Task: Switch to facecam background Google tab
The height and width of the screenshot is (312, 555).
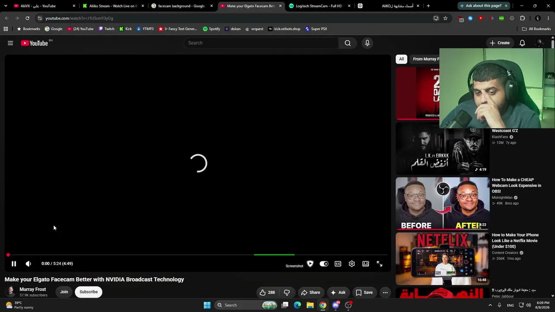Action: click(181, 6)
